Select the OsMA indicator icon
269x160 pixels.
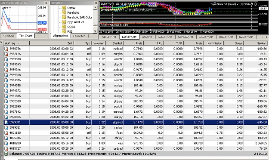(x=64, y=8)
